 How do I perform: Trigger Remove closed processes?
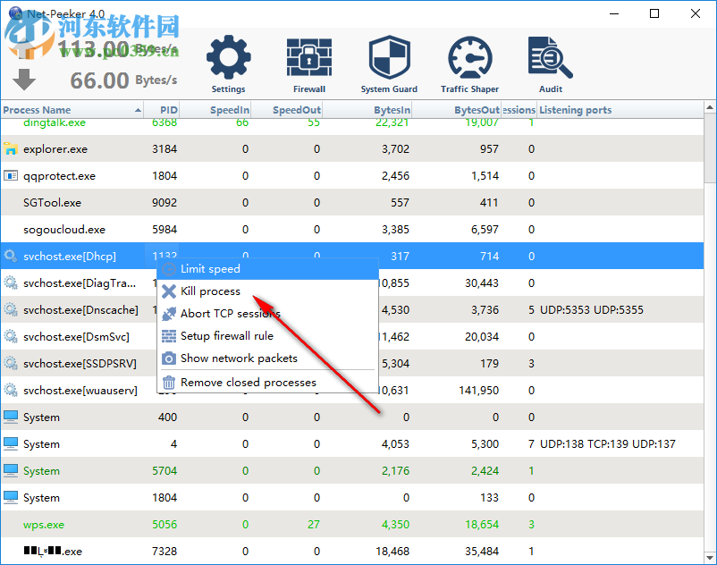(249, 382)
